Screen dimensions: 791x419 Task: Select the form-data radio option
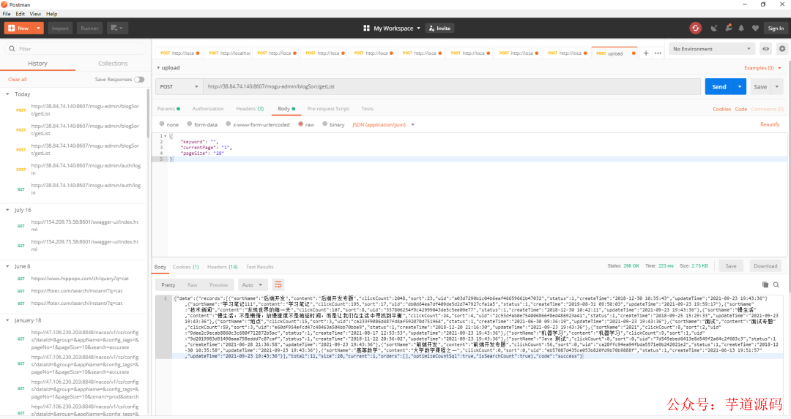189,124
